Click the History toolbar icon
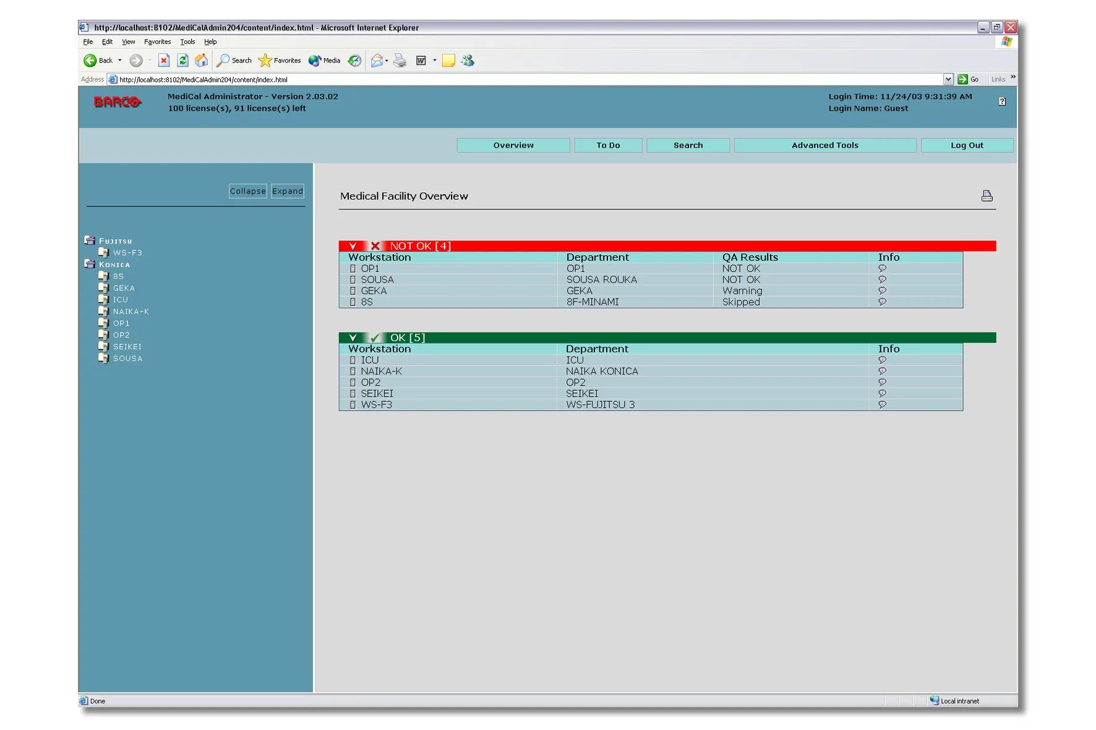 354,61
